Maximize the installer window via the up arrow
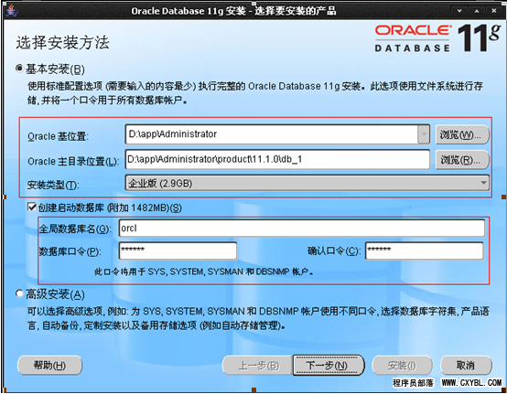The width and height of the screenshot is (507, 394). tap(477, 11)
